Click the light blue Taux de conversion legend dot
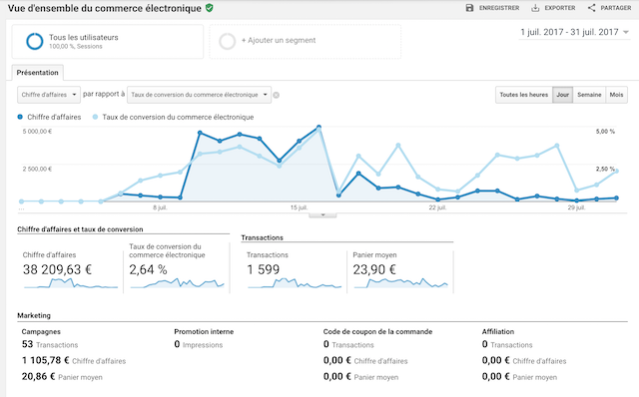Image resolution: width=639 pixels, height=397 pixels. (x=95, y=117)
